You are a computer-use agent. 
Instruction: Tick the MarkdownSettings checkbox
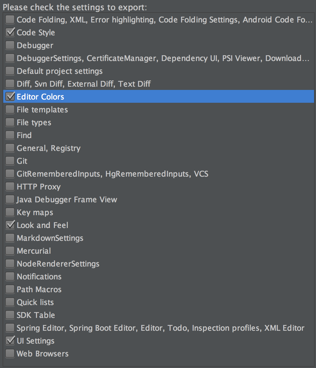10,238
